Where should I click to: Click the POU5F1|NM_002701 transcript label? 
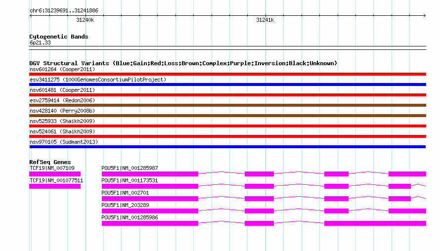125,193
